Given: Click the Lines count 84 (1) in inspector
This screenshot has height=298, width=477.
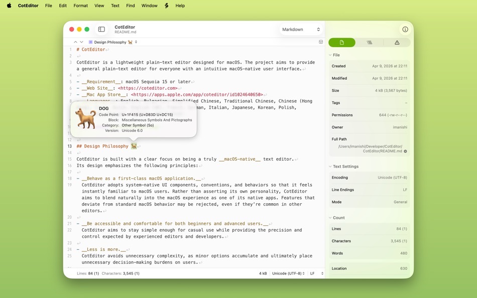Looking at the screenshot, I should 402,229.
